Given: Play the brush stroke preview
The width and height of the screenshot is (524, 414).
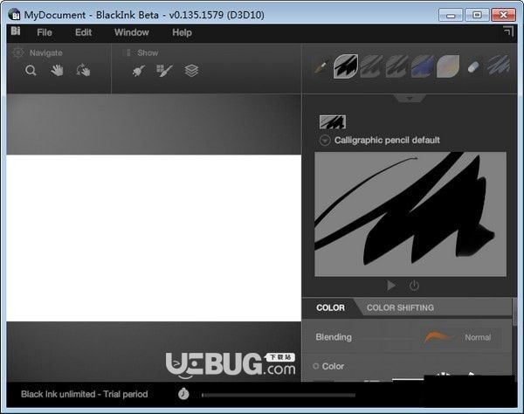Looking at the screenshot, I should [391, 286].
